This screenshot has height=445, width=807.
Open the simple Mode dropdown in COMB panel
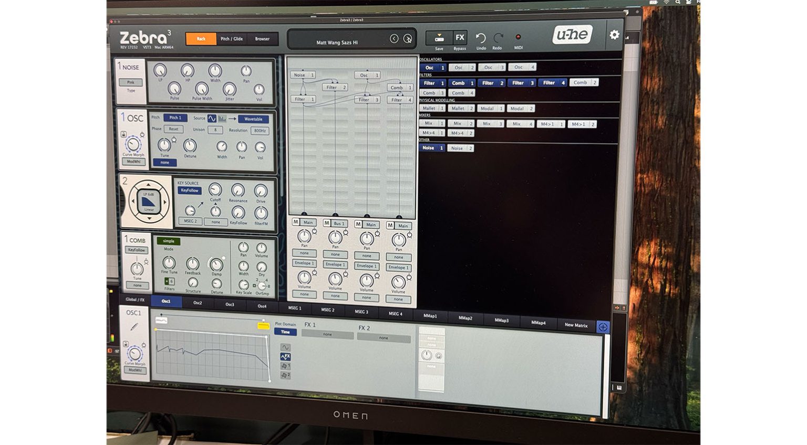169,241
